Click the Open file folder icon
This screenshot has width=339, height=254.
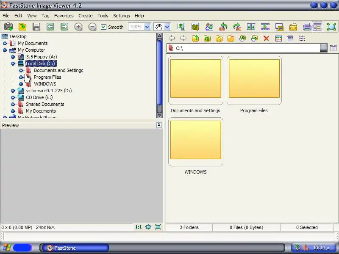[x=22, y=27]
